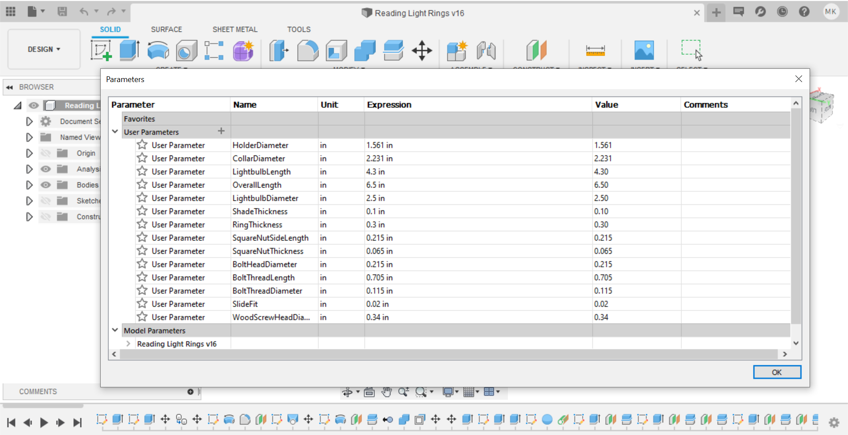Viewport: 848px width, 435px height.
Task: Expand Reading Light Rings v16 model parameters
Action: pos(128,344)
